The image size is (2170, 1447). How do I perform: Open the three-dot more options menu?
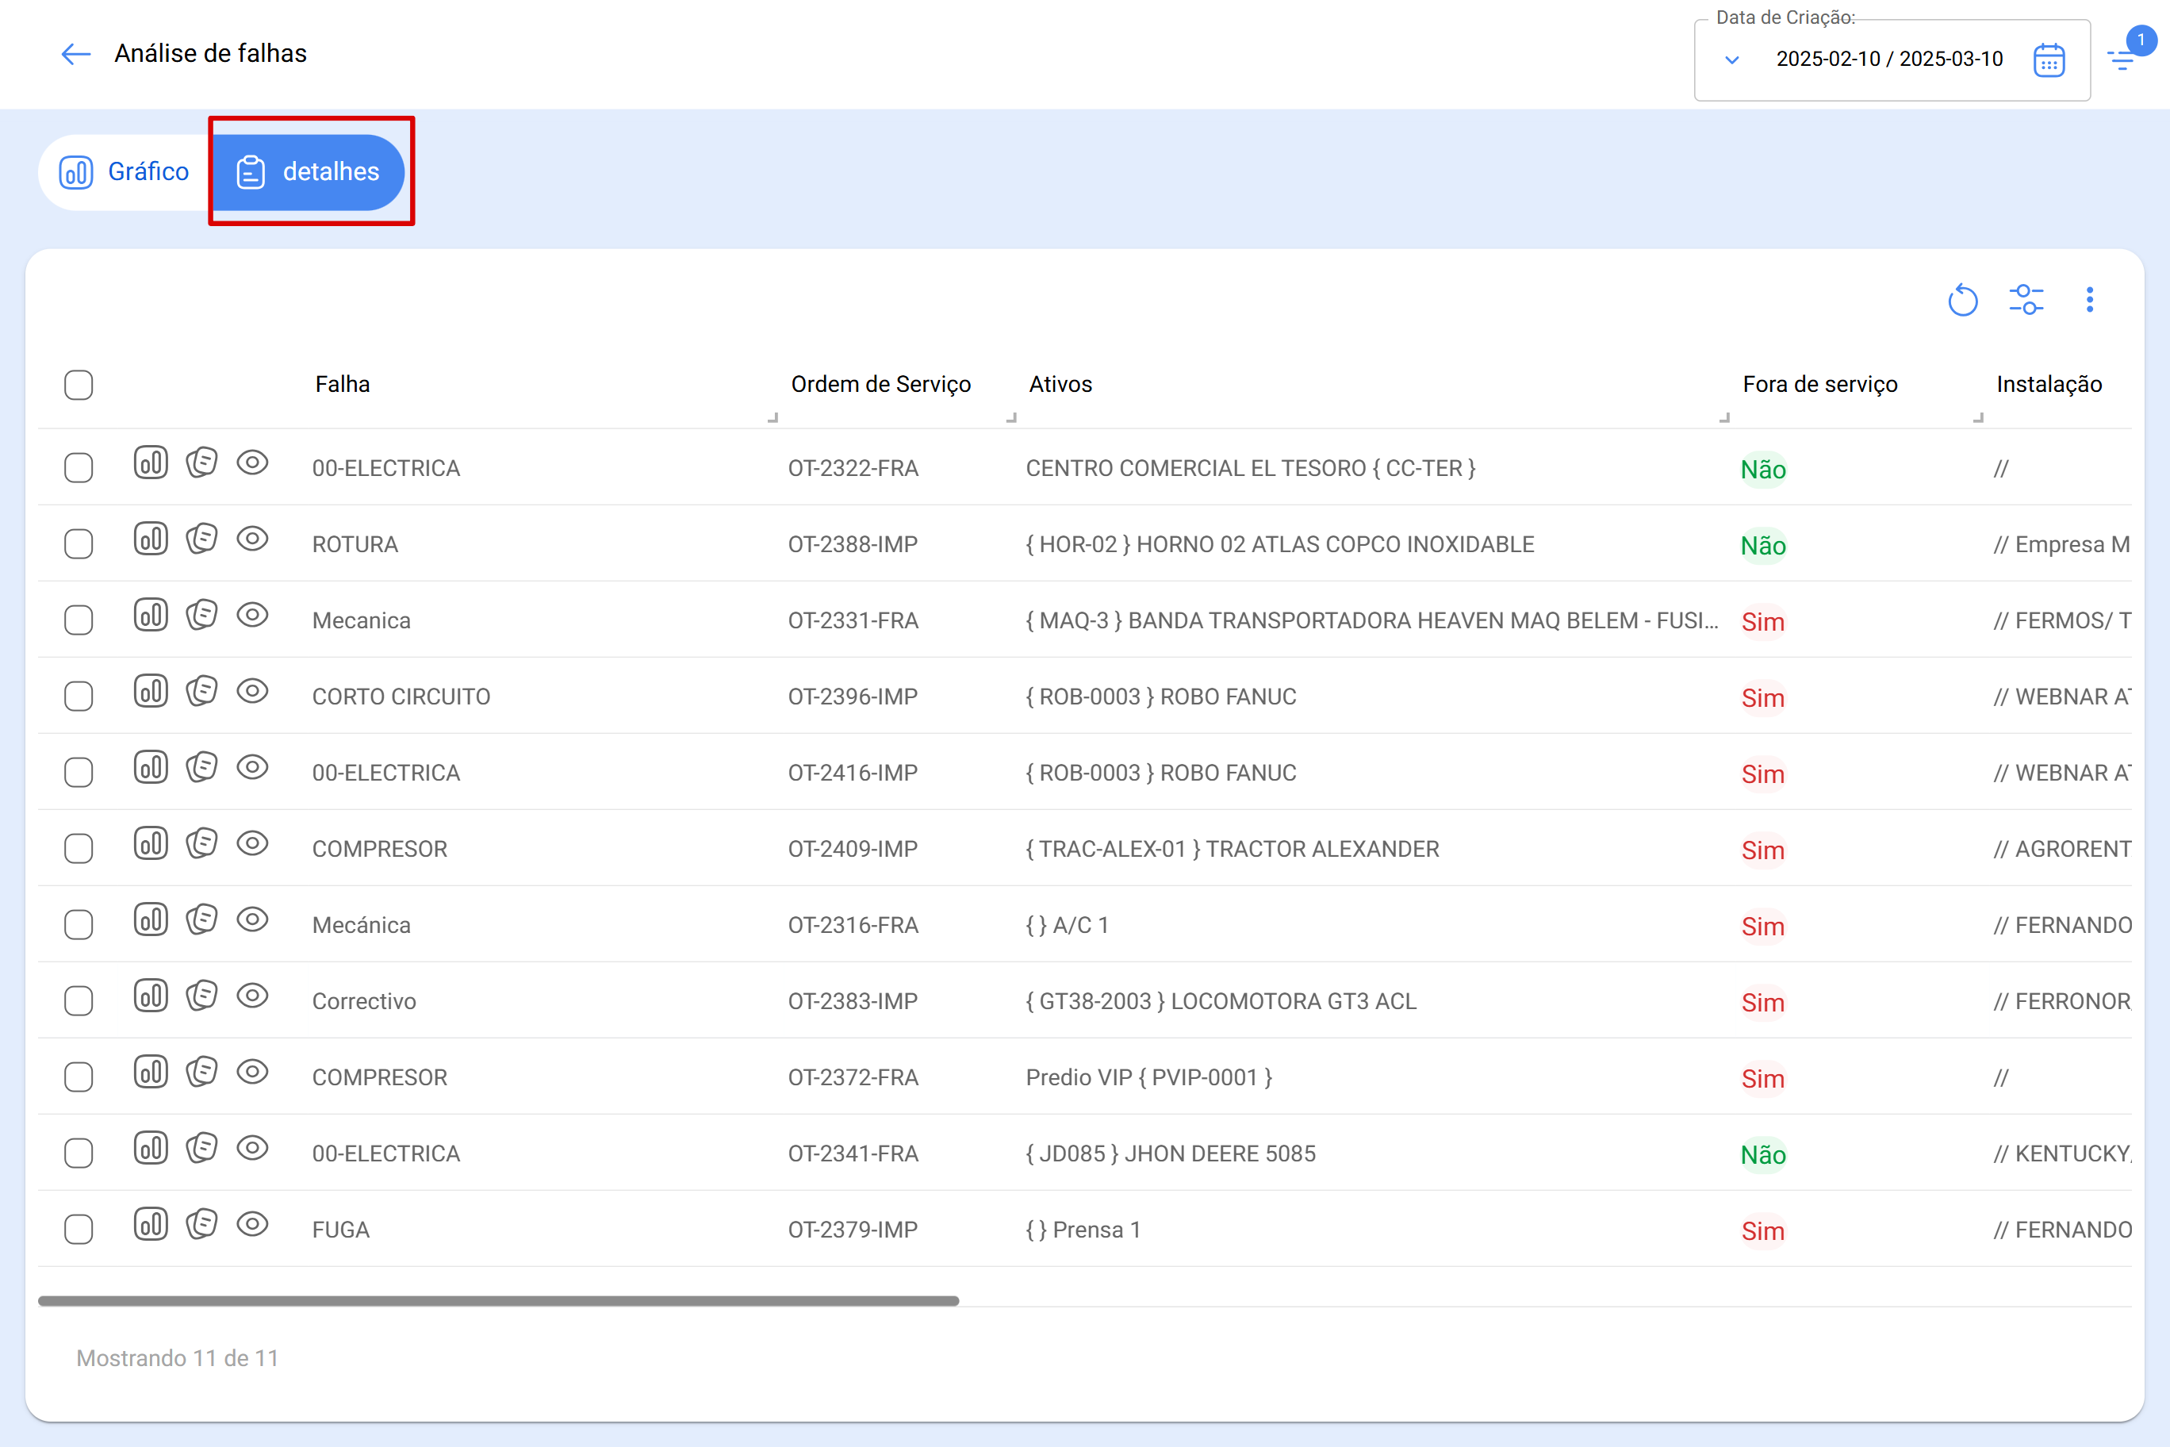click(2090, 300)
